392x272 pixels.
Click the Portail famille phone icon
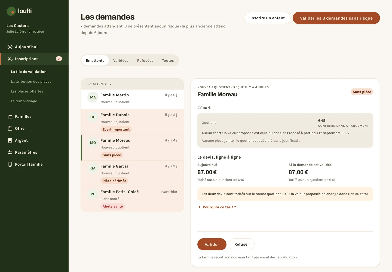click(10, 164)
